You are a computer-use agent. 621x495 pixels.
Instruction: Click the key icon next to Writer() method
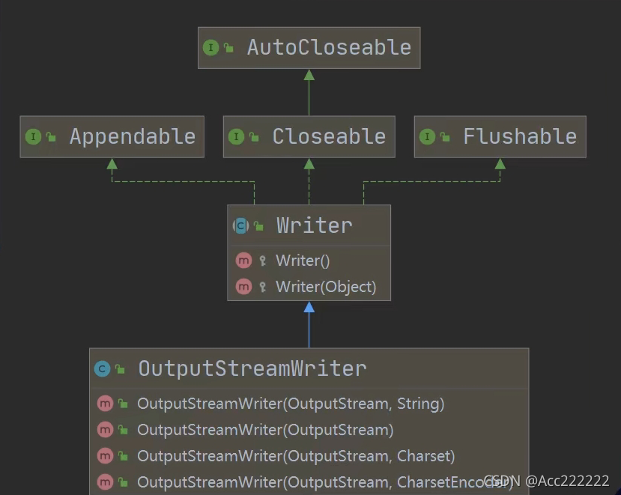264,261
